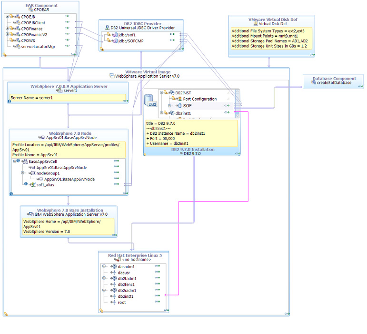Expand the db2fadm1 tree node
This screenshot has width=367, height=334.
104,278
